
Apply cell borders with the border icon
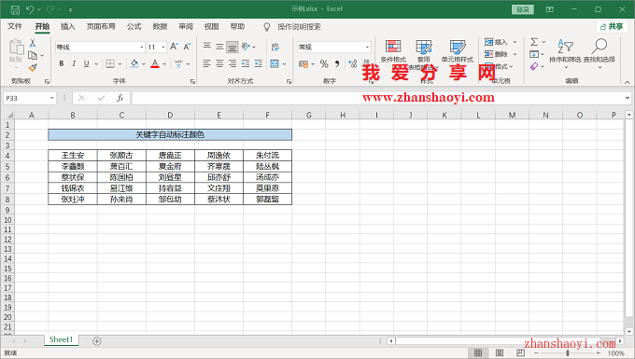[x=110, y=63]
